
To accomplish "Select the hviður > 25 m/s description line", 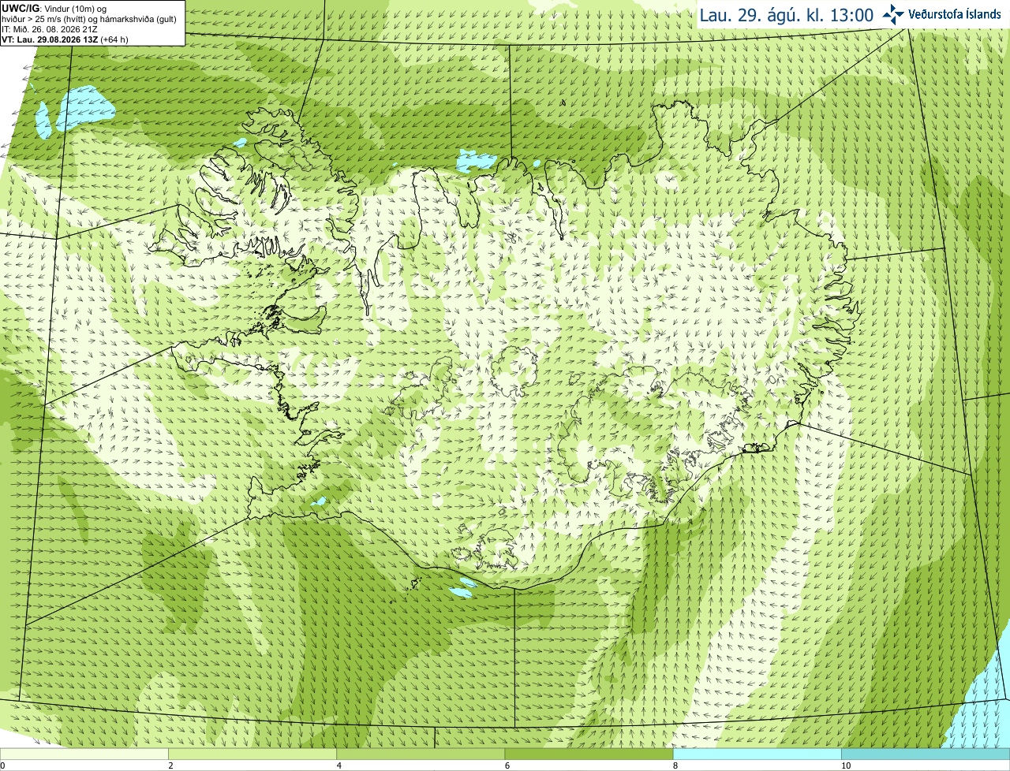I will tap(89, 19).
